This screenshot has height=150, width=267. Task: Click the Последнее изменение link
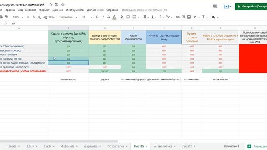pos(144,10)
